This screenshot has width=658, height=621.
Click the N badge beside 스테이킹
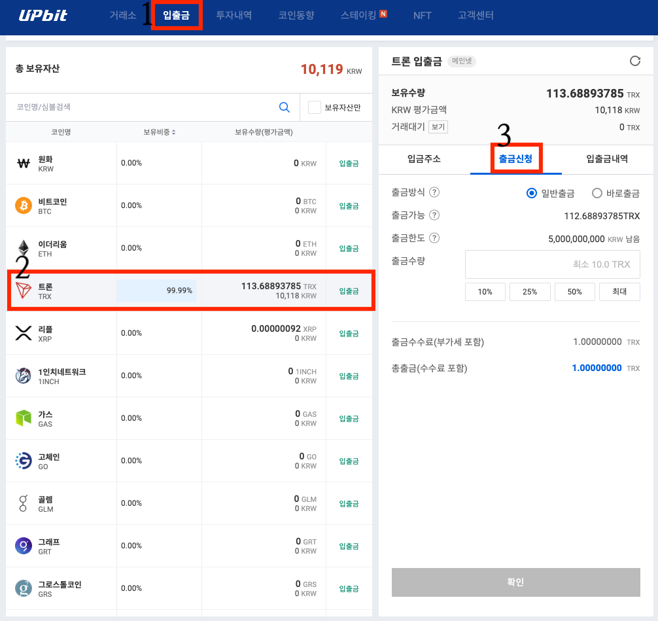[x=383, y=14]
